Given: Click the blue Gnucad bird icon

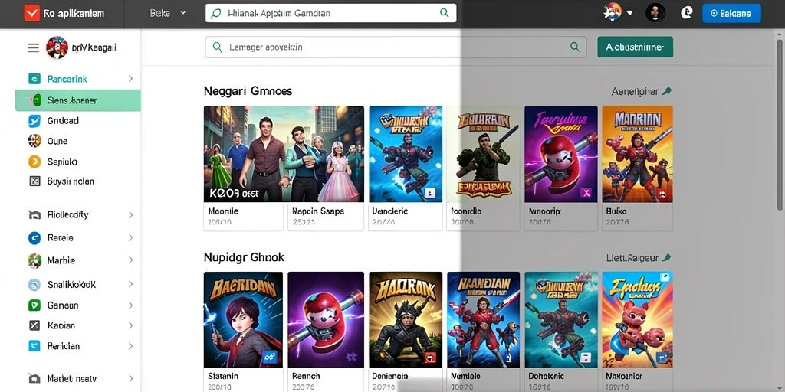Looking at the screenshot, I should point(34,120).
